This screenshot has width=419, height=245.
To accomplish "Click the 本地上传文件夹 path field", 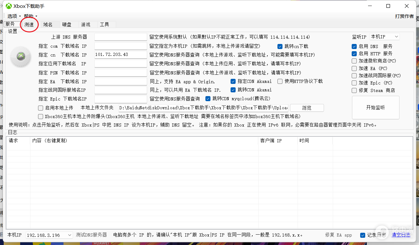I will (204, 108).
